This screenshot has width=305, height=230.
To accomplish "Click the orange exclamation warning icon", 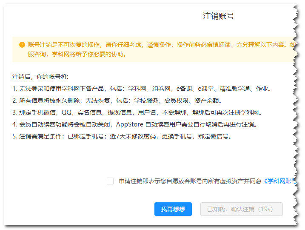I will [22, 45].
